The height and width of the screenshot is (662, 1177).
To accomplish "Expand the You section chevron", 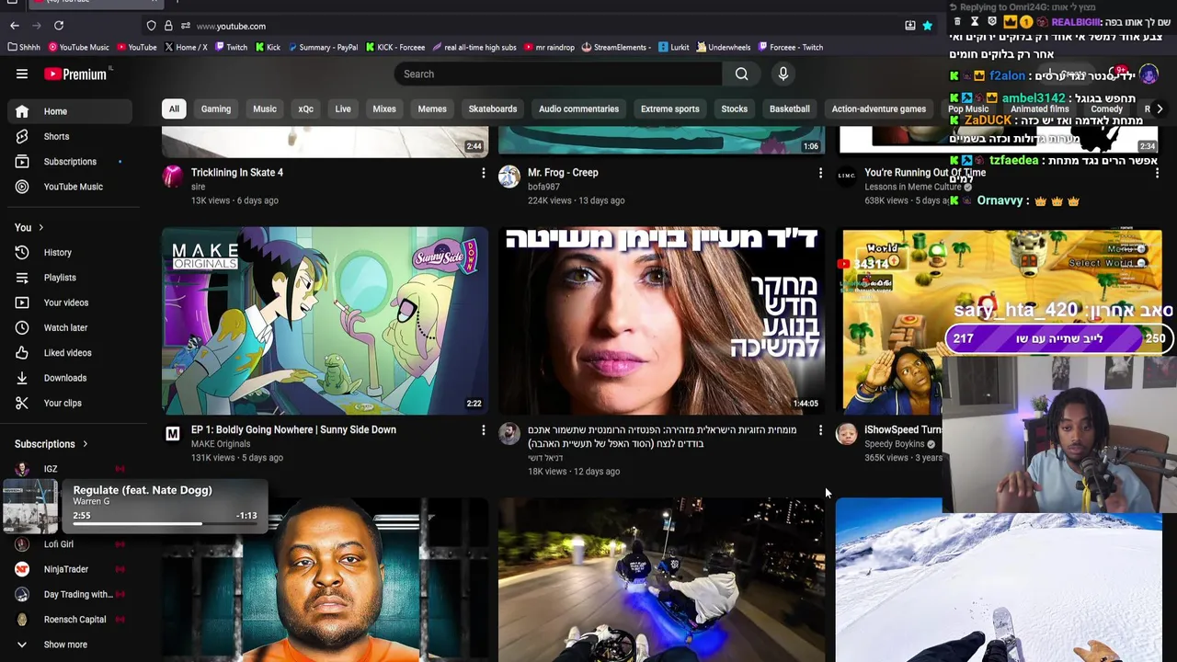I will point(40,228).
